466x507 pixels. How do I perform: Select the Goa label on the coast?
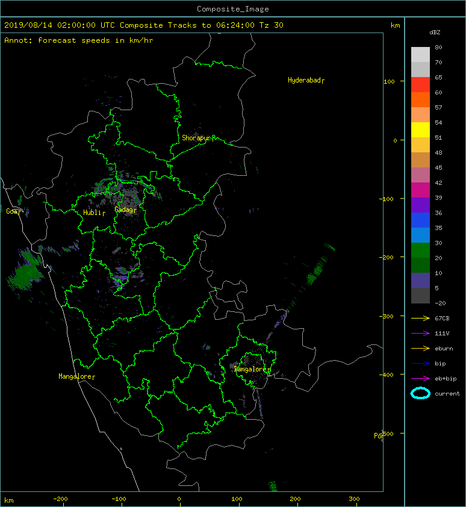12,211
